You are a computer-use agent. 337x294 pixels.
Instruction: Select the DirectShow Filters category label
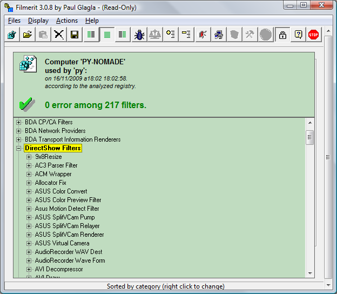(x=53, y=148)
